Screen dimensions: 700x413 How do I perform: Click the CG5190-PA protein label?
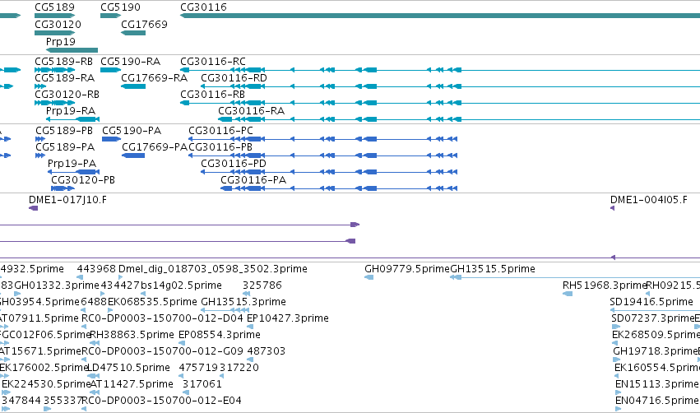click(x=132, y=130)
